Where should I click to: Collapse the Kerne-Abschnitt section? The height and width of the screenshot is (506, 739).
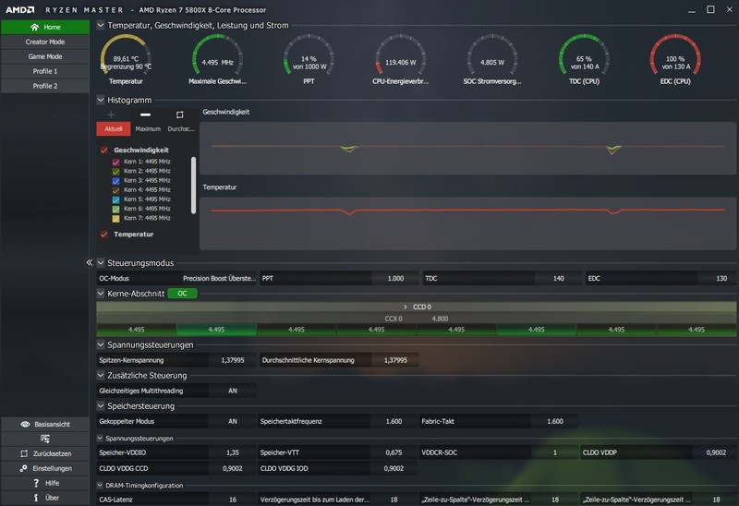[x=101, y=293]
